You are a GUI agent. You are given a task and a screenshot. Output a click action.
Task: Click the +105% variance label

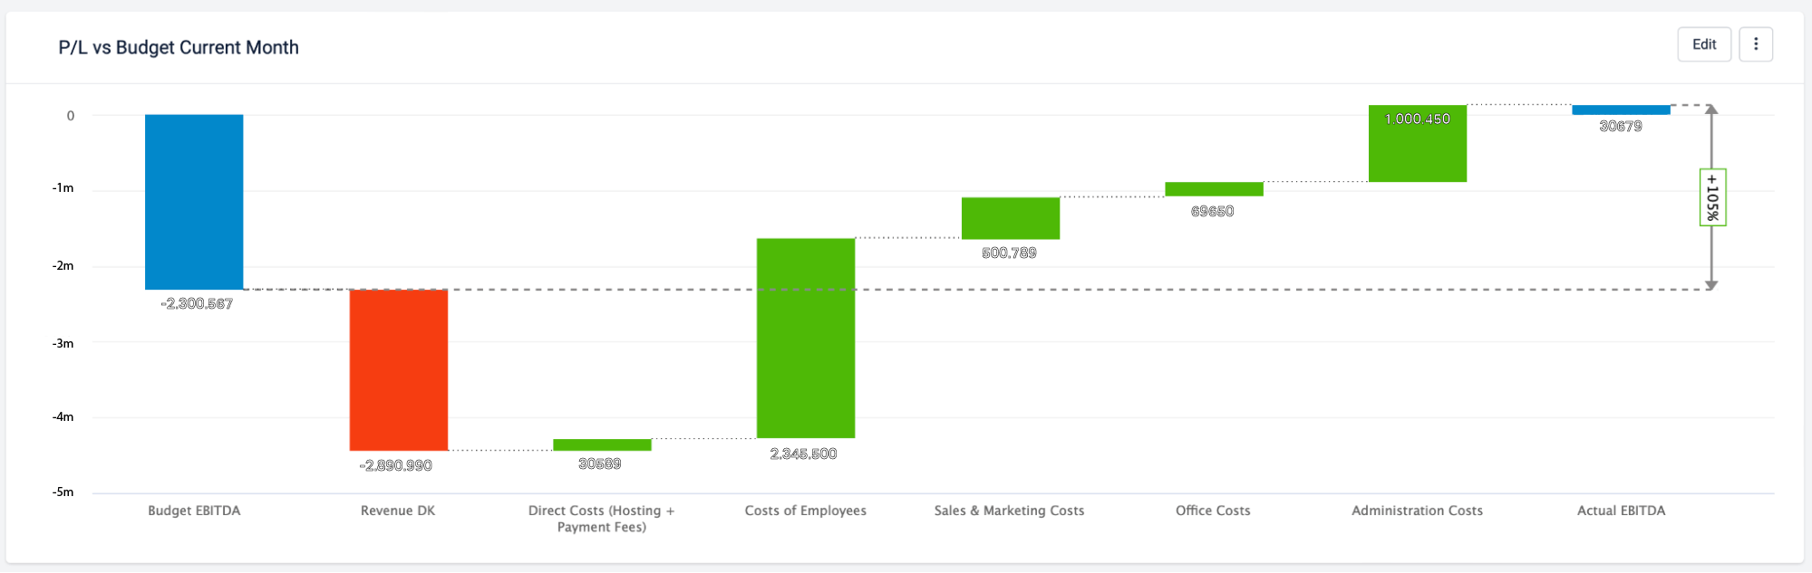coord(1712,197)
